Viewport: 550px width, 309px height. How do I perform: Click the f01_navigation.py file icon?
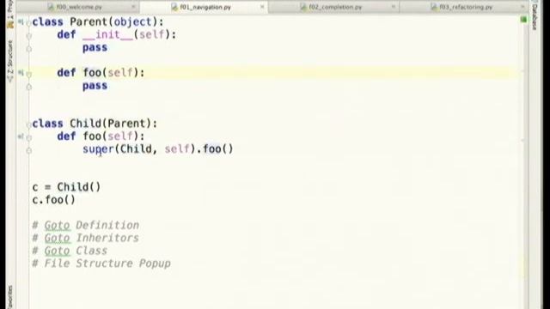pos(174,7)
